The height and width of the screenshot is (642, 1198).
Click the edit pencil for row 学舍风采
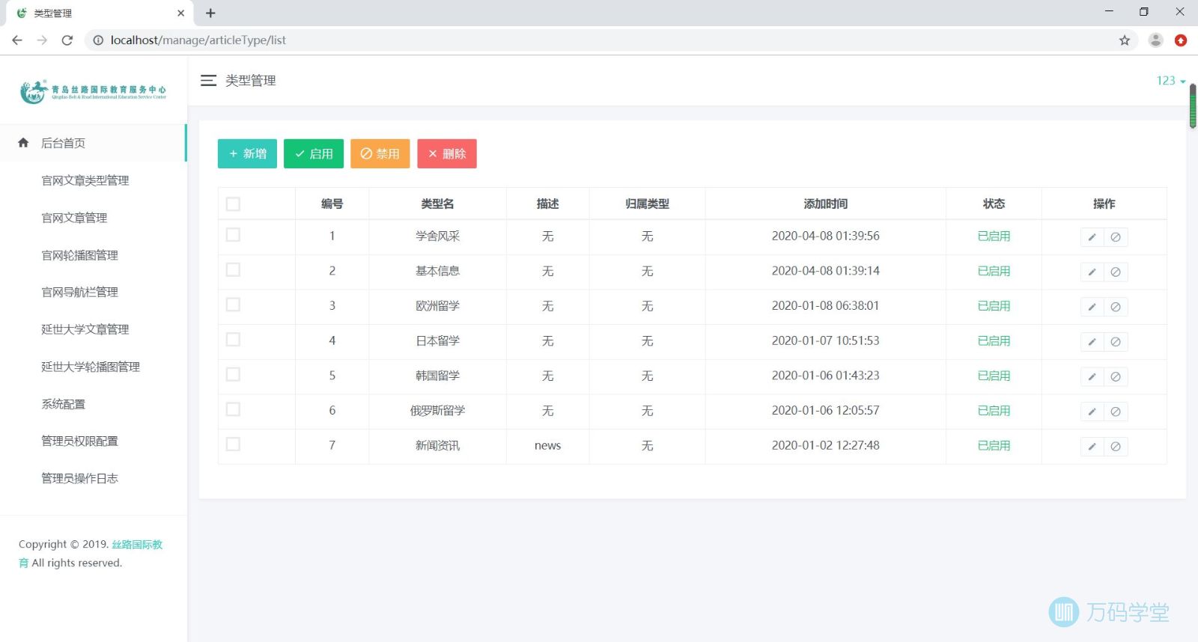coord(1092,237)
